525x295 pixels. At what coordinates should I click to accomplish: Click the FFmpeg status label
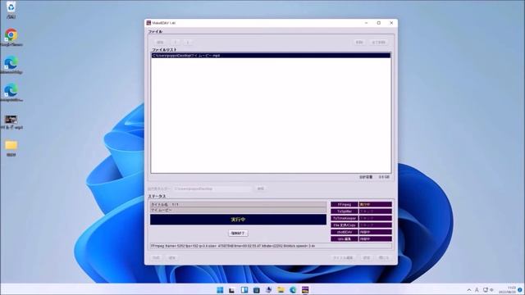click(x=345, y=204)
